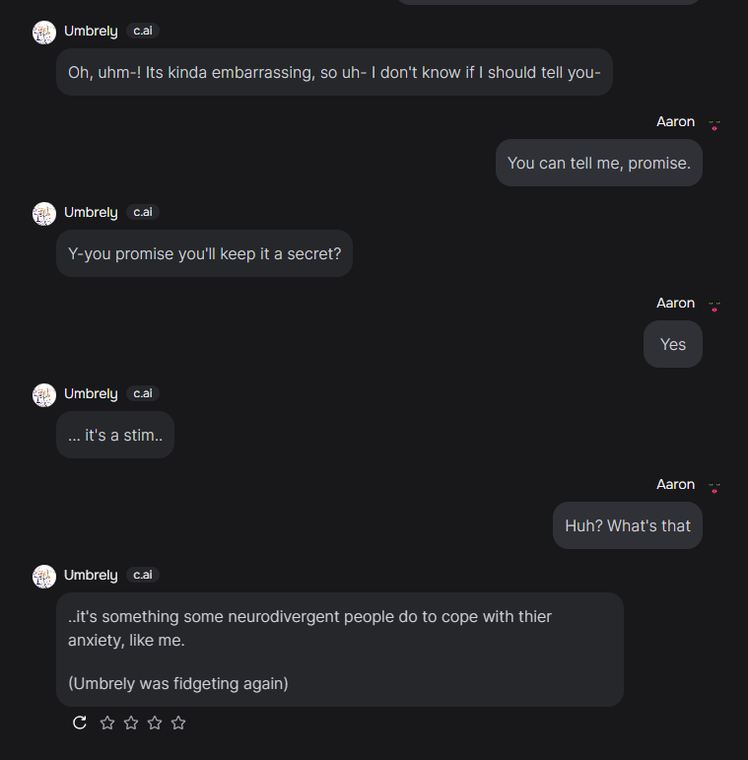
Task: Select the "Its kinda embarrassing" message bubble
Action: coord(334,72)
